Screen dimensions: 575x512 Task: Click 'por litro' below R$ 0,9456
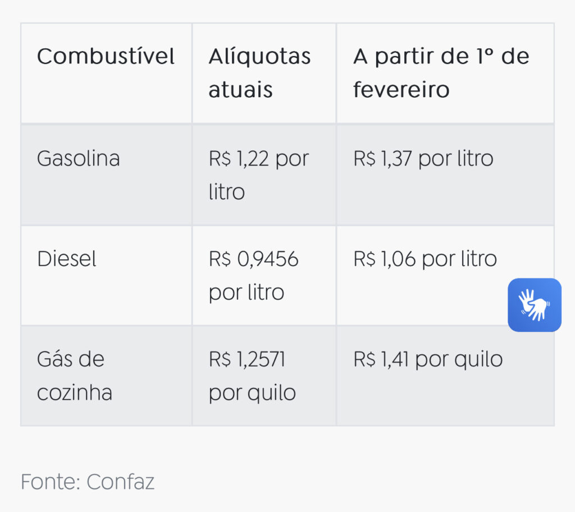pyautogui.click(x=247, y=292)
